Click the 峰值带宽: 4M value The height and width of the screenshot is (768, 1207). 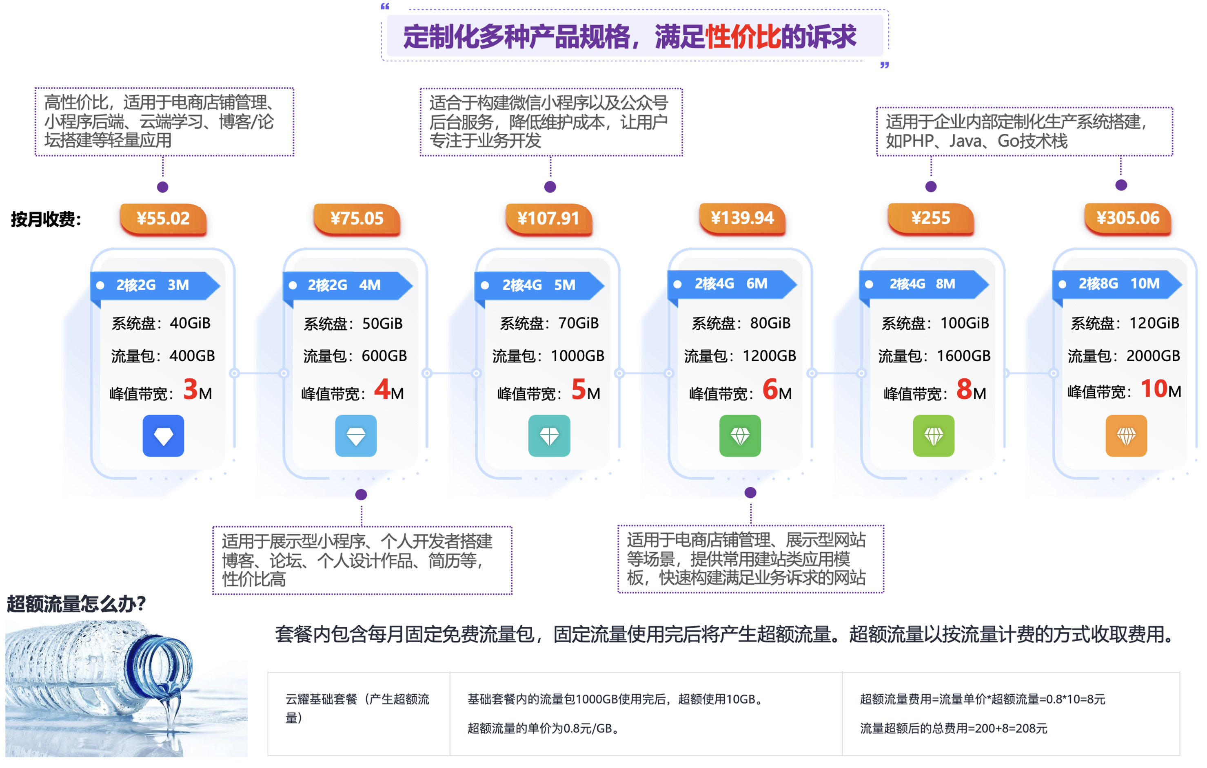point(353,391)
